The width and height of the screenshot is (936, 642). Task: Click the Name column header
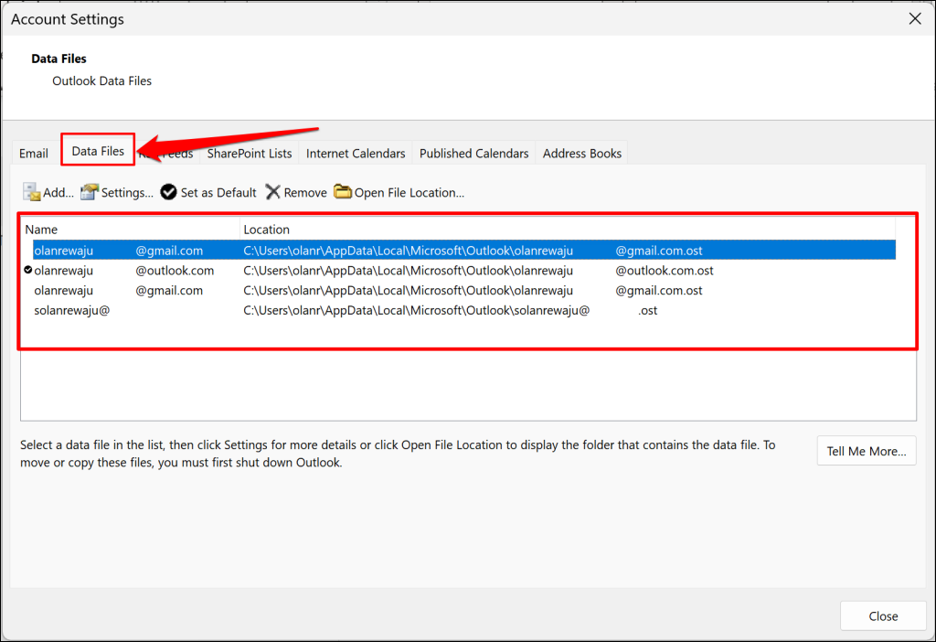[128, 230]
